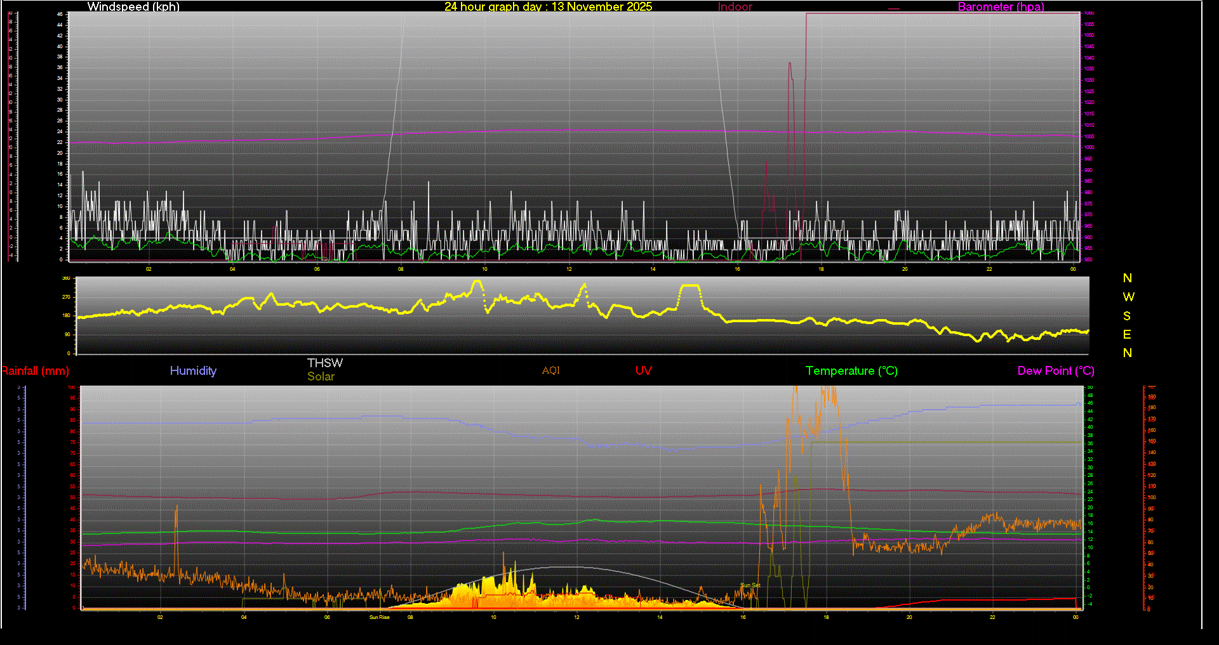
Task: Click the Dew Point (°C) legend label
Action: 1055,371
